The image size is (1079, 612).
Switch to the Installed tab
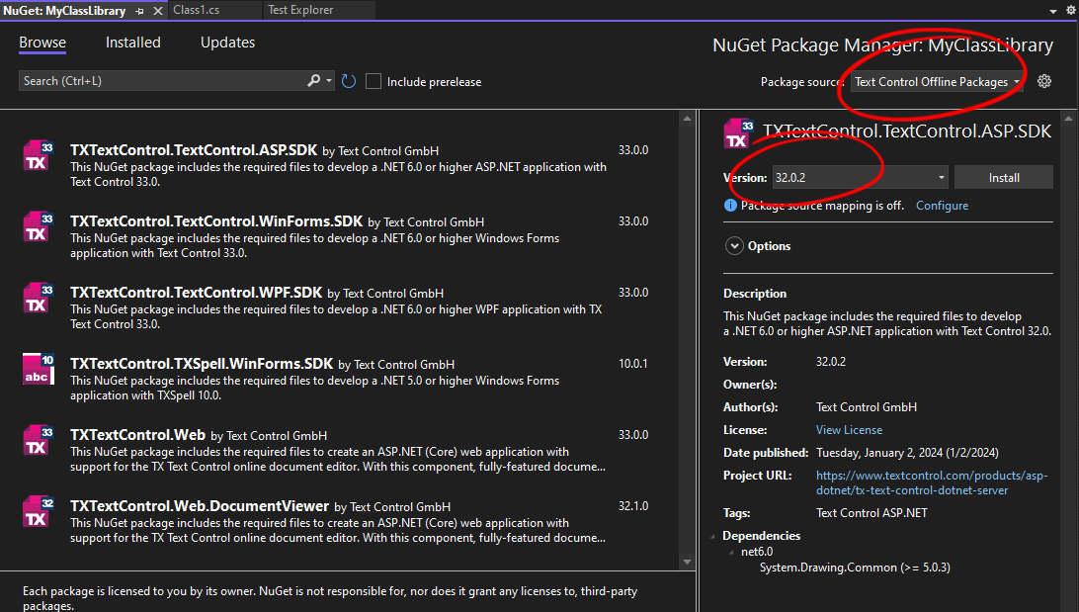pyautogui.click(x=132, y=42)
